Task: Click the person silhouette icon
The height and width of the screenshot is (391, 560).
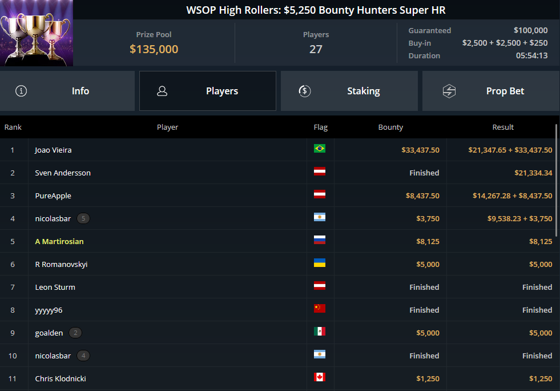Action: [x=162, y=91]
